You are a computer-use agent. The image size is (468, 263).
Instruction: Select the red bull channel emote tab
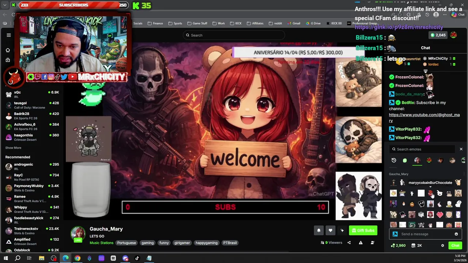point(429,160)
